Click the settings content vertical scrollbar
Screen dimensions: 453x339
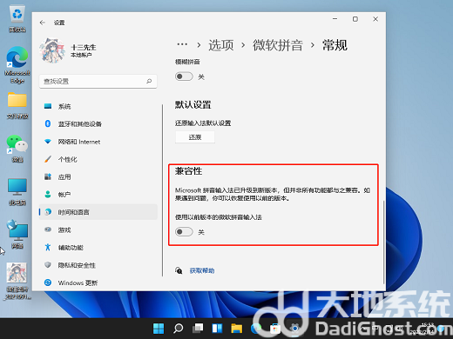tap(384, 242)
